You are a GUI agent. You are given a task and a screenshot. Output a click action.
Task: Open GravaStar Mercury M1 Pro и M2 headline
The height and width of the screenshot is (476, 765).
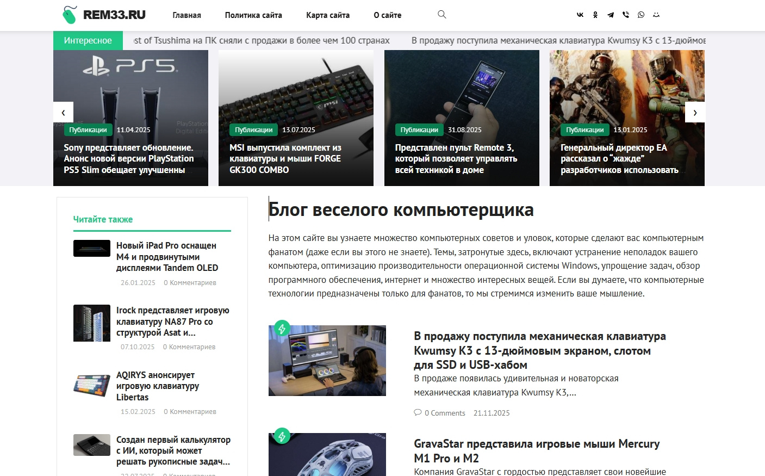click(x=537, y=451)
